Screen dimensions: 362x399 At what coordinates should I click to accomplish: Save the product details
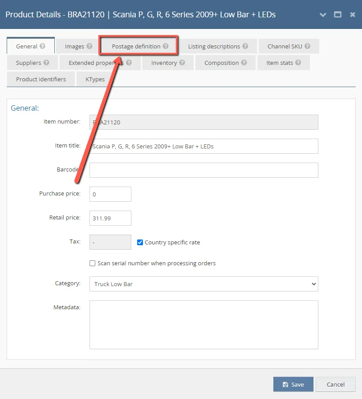(x=293, y=384)
